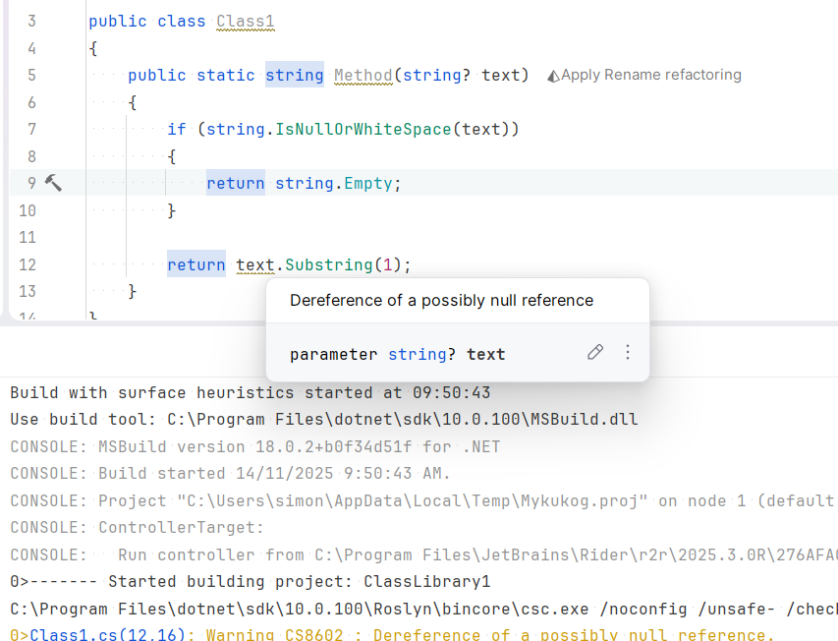
Task: Click the Dereference of a possibly null reference message
Action: (441, 300)
